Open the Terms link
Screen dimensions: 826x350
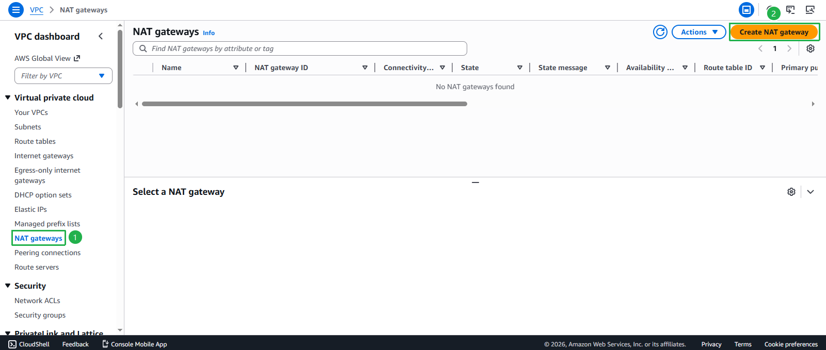point(743,344)
